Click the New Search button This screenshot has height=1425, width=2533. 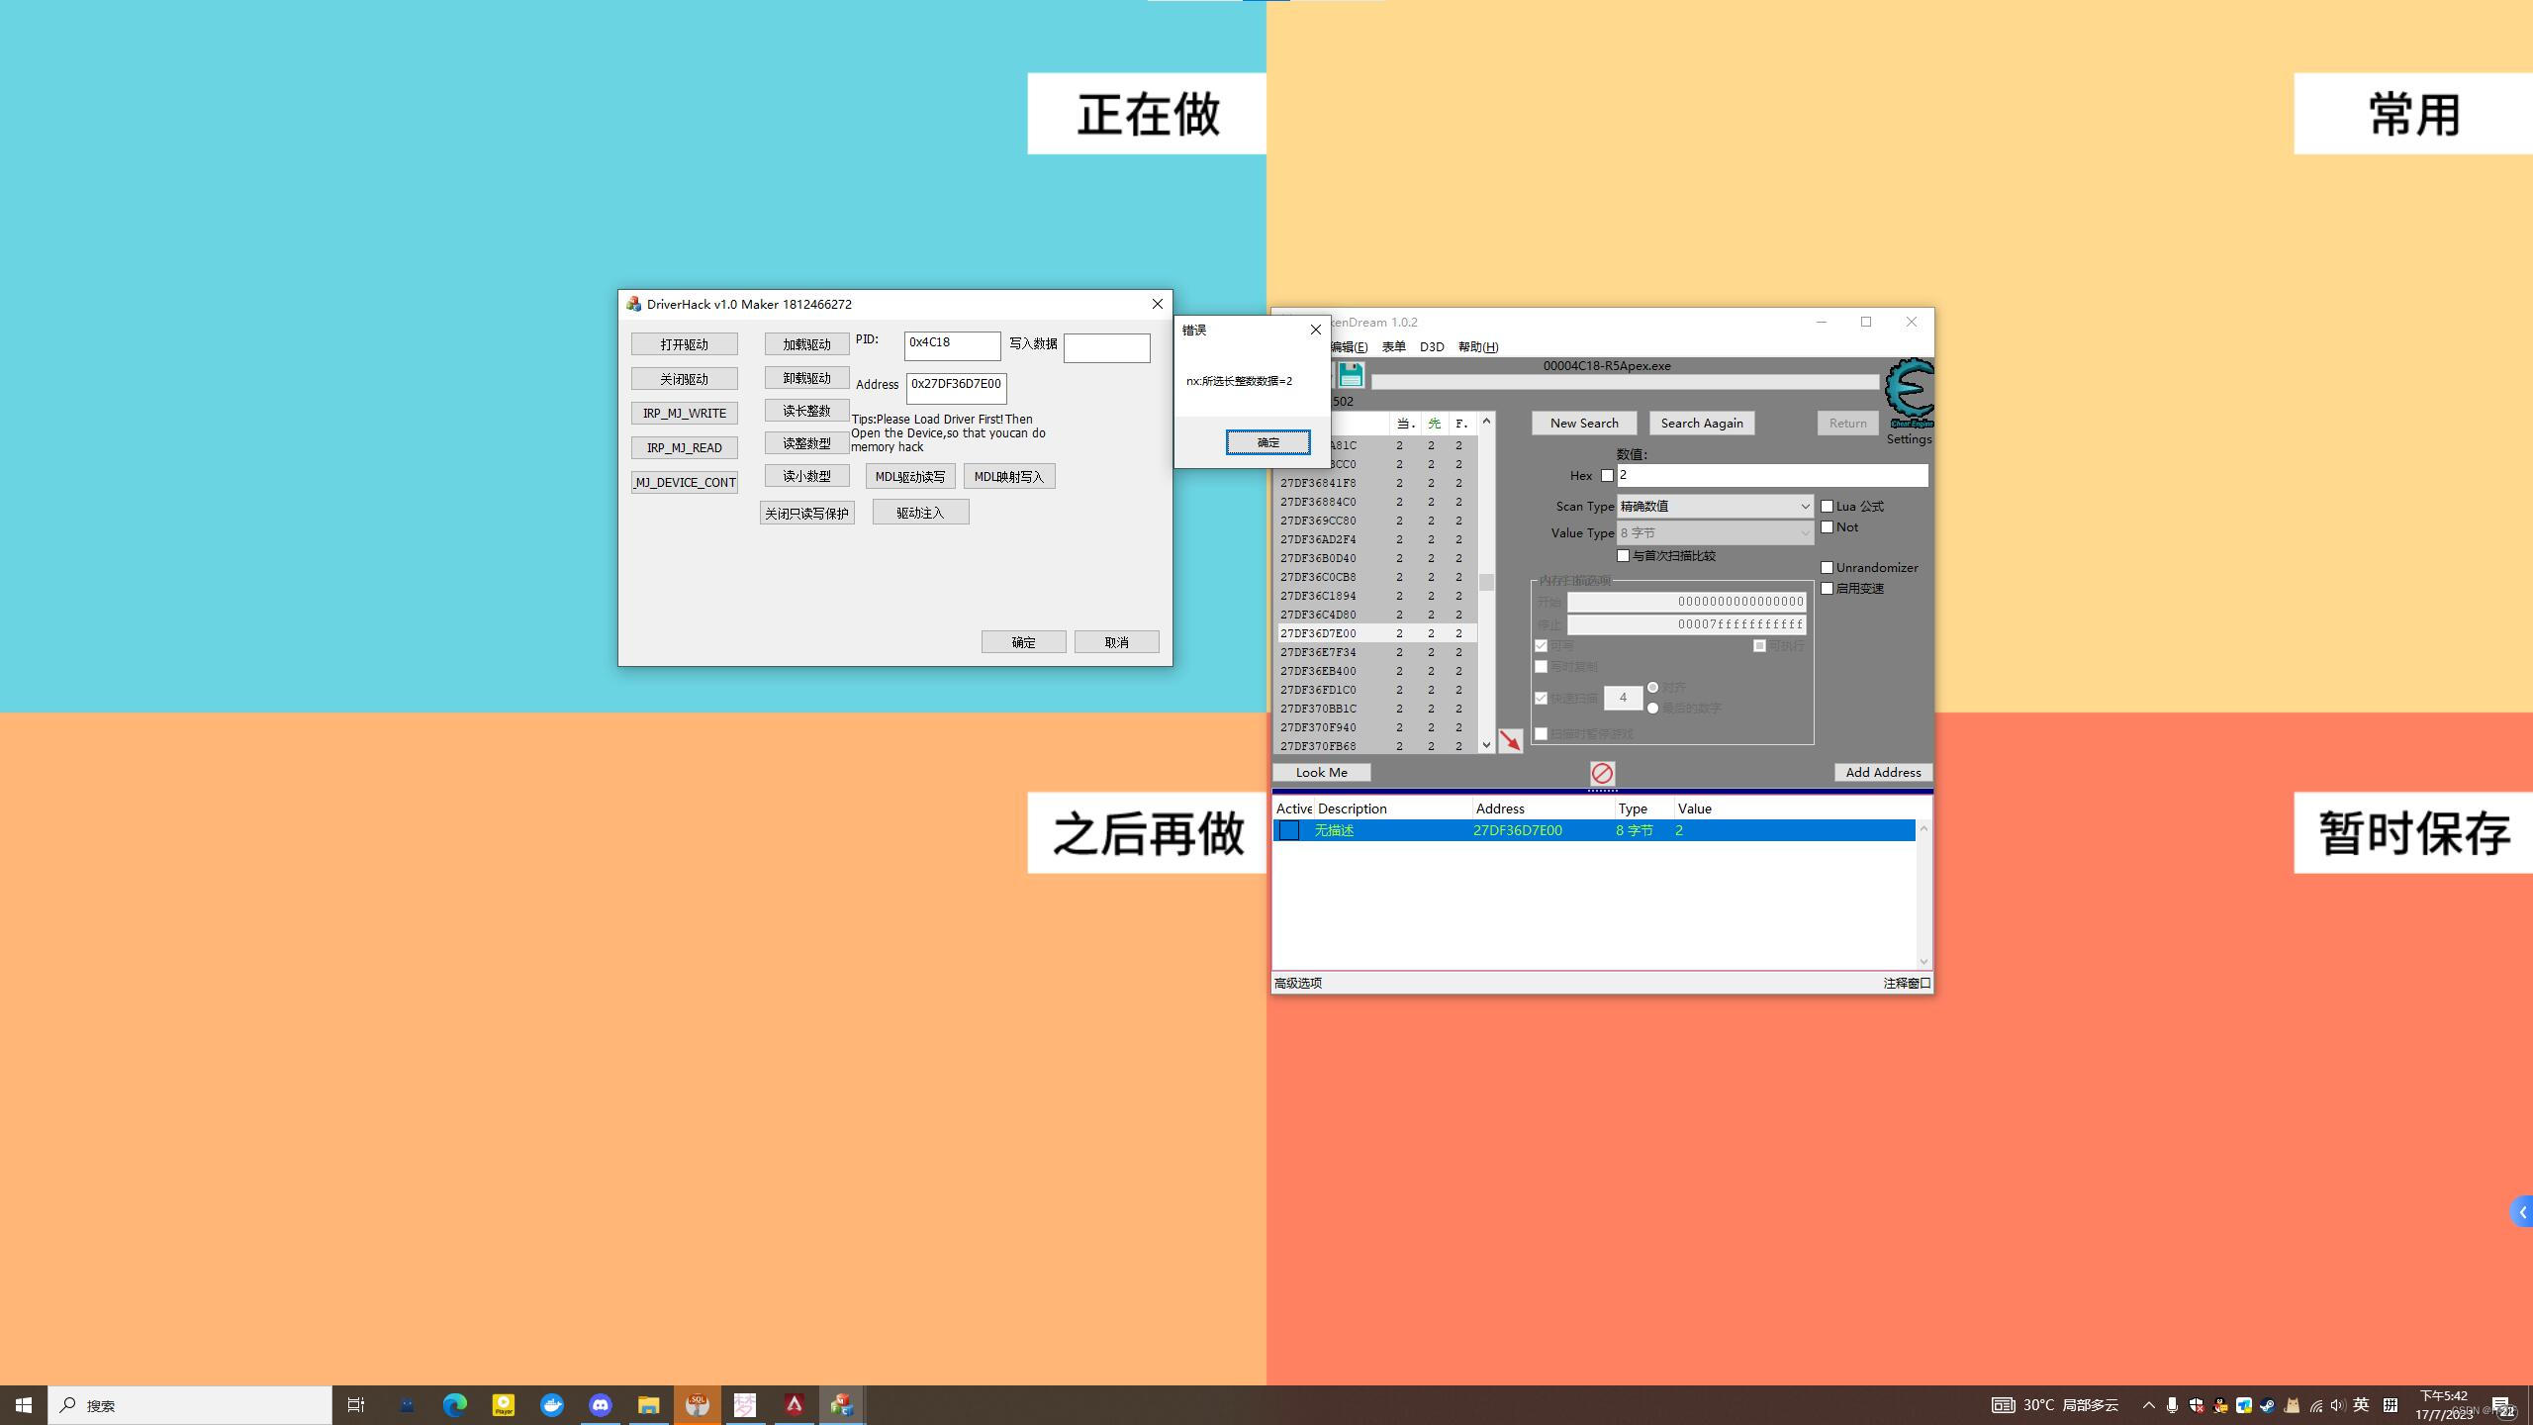(1583, 423)
